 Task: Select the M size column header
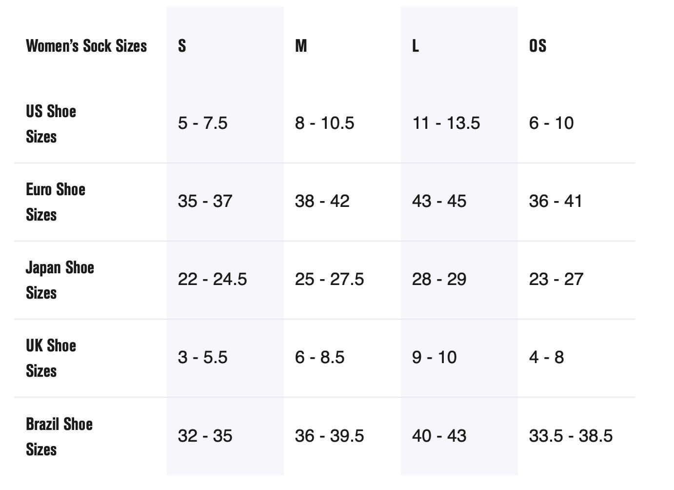pos(301,46)
